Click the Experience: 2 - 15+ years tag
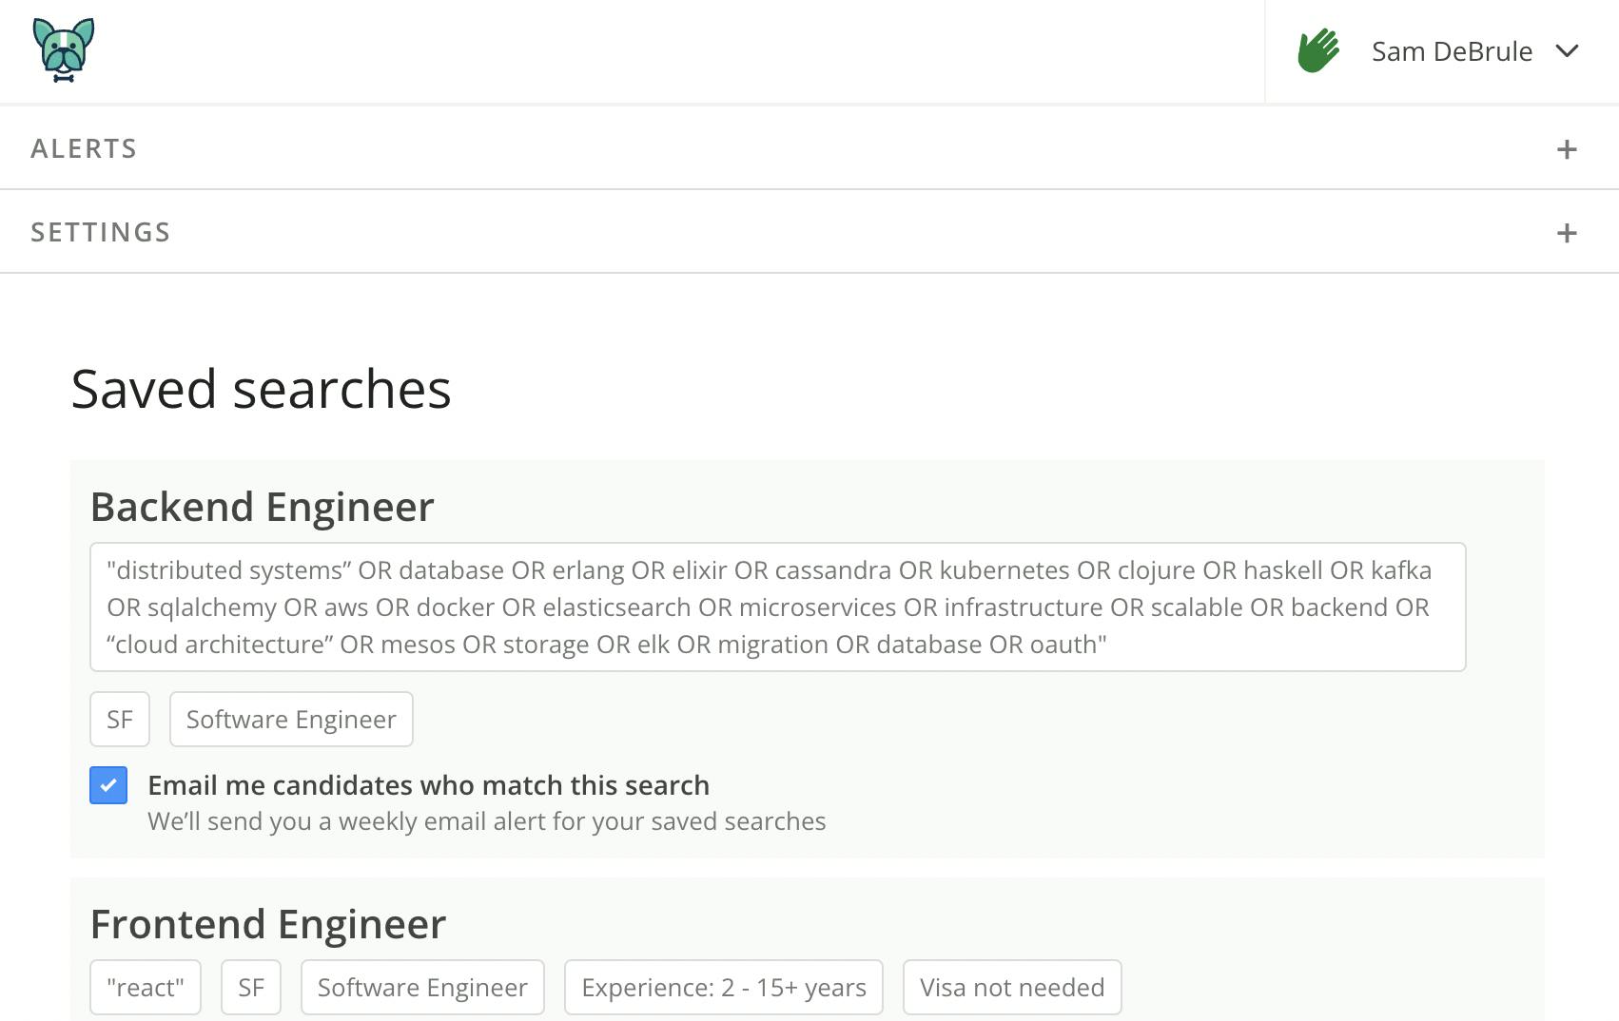The image size is (1619, 1021). coord(724,987)
